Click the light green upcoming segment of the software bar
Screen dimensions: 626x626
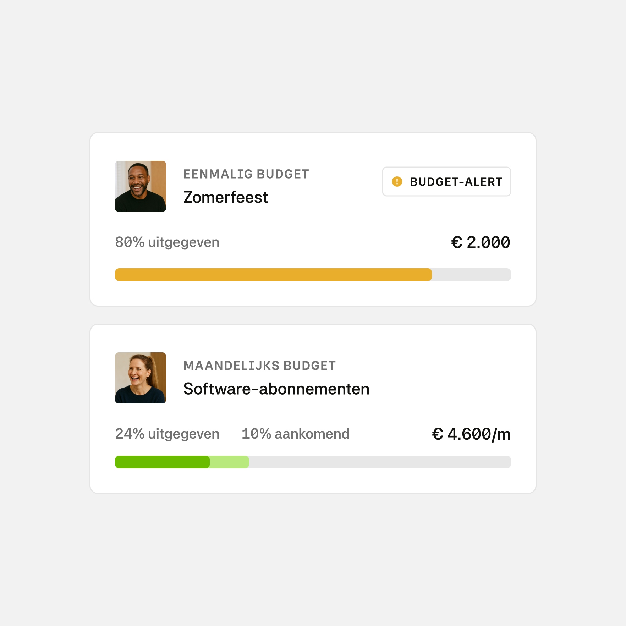[x=230, y=462]
